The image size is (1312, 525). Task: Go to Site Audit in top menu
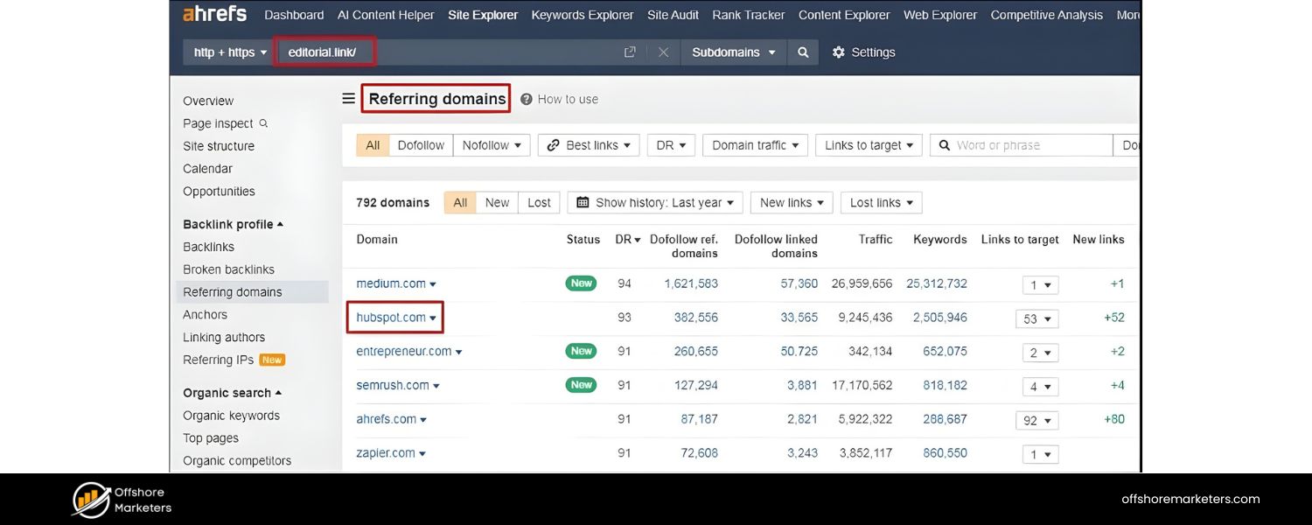pyautogui.click(x=673, y=15)
